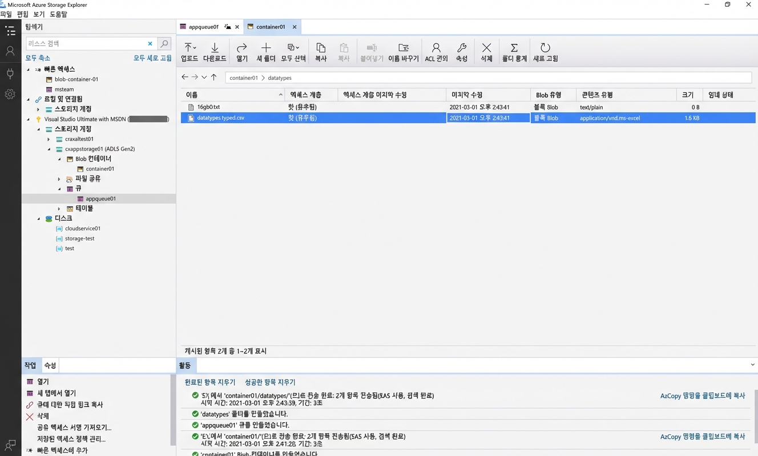Open the 속성 properties toolbar button
Viewport: 758px width, 456px height.
coord(462,52)
